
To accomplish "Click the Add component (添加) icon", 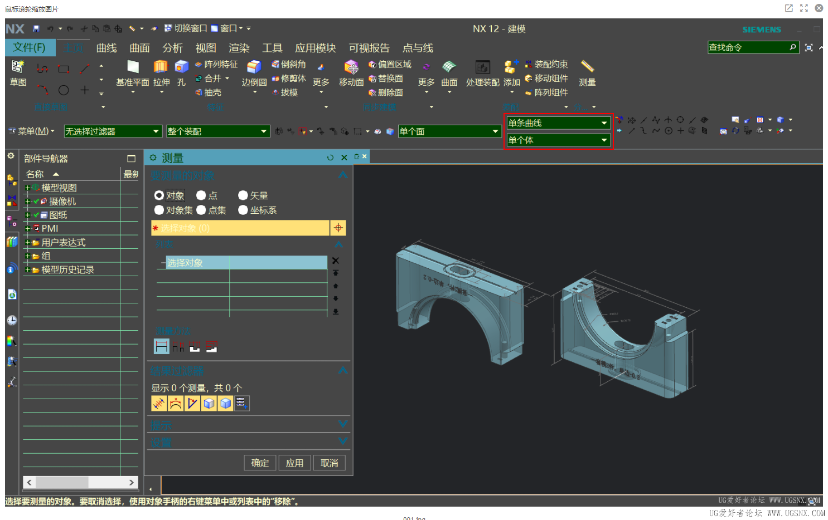I will pos(511,67).
